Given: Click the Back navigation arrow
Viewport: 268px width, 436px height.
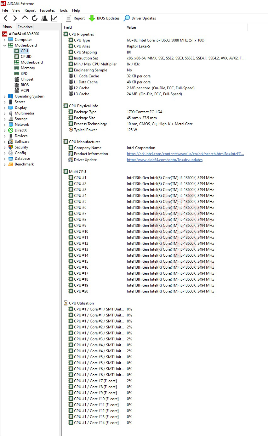Looking at the screenshot, I should point(5,18).
